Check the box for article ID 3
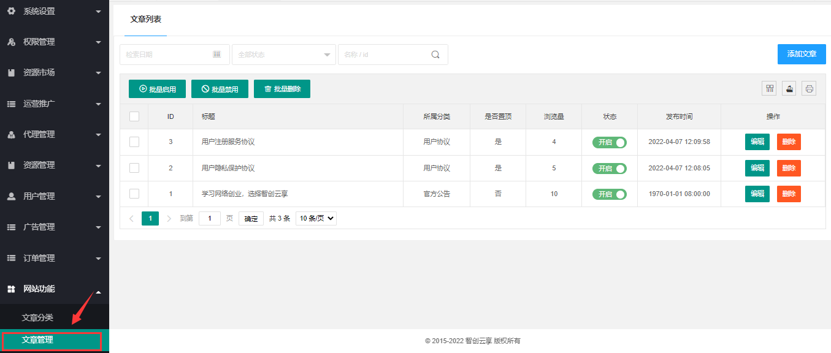 pyautogui.click(x=134, y=142)
